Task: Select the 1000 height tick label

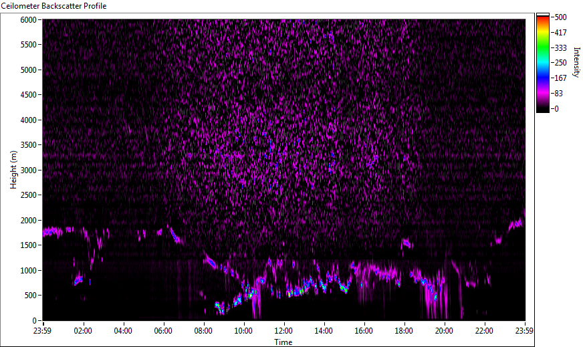Action: (x=28, y=271)
